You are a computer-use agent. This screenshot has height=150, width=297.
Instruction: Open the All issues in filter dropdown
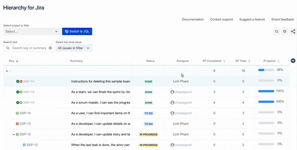74,48
